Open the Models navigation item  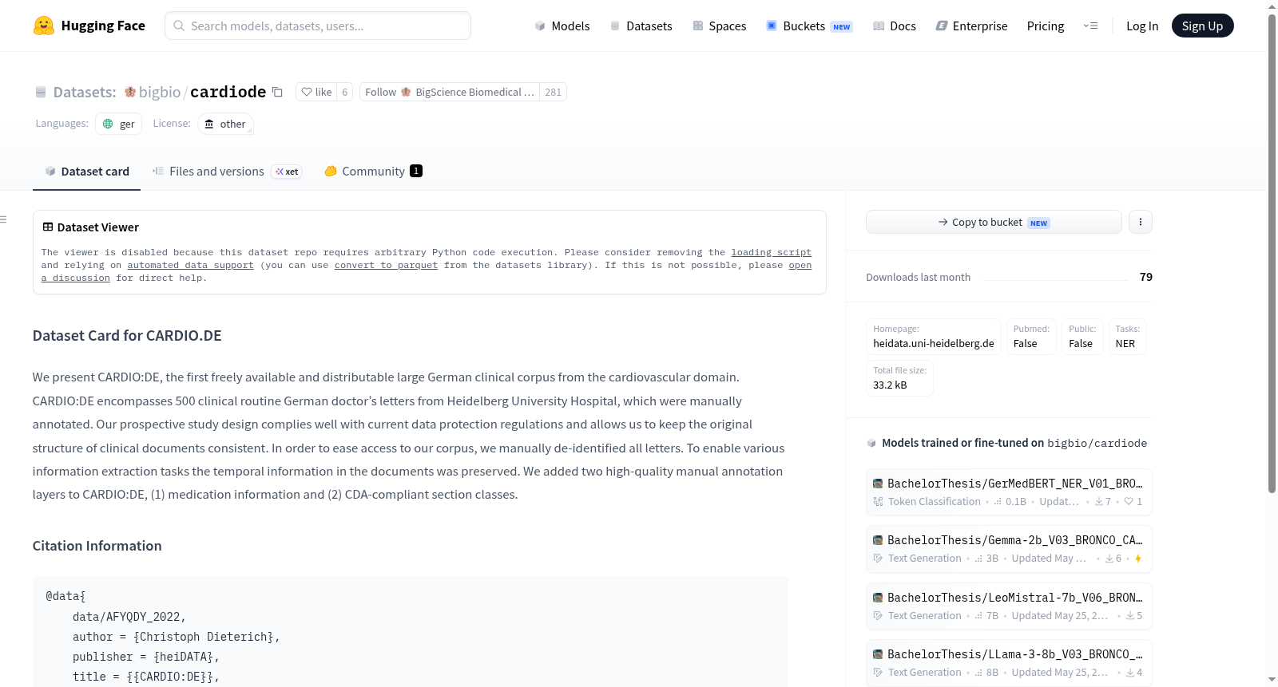click(562, 26)
